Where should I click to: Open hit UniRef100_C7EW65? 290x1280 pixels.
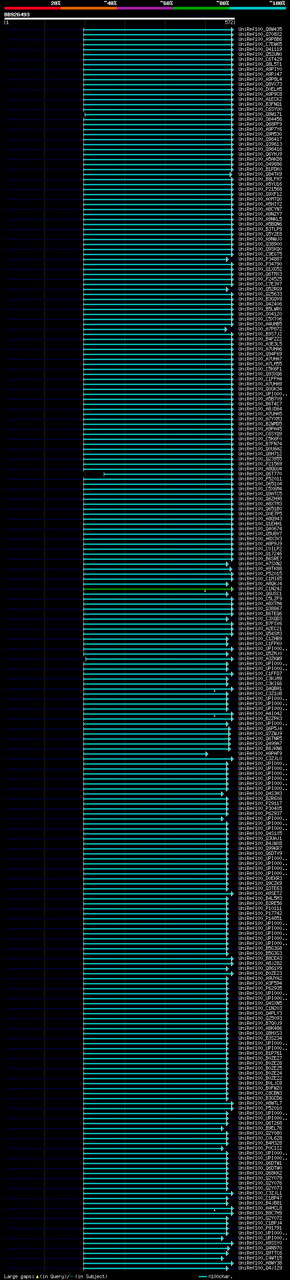(x=260, y=44)
